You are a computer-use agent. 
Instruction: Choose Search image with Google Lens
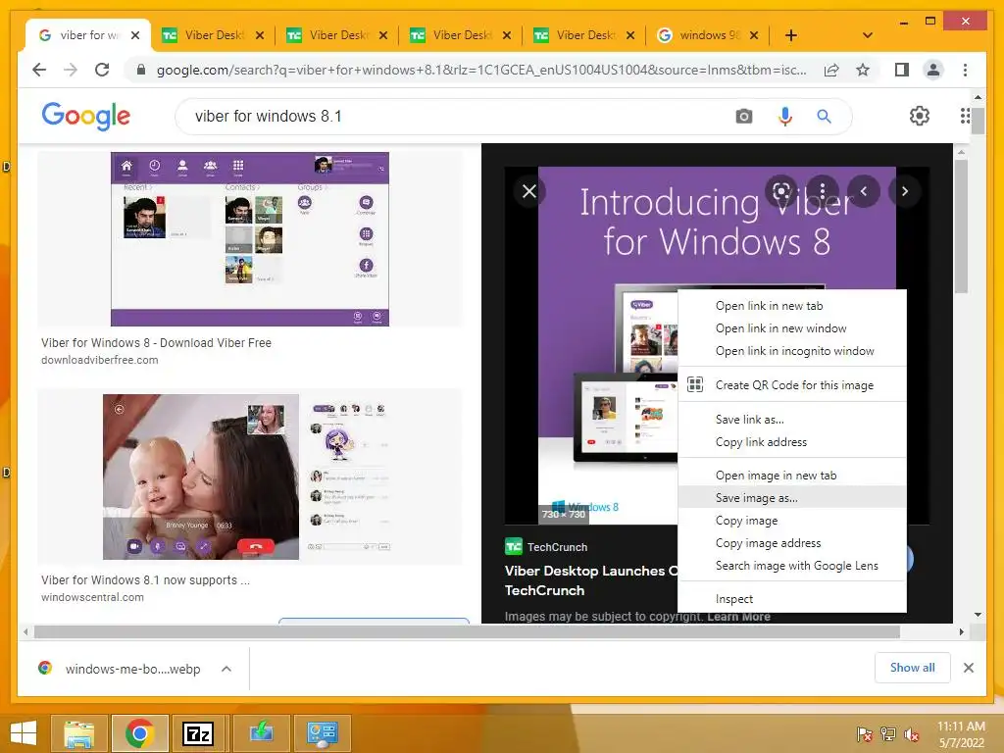click(791, 566)
